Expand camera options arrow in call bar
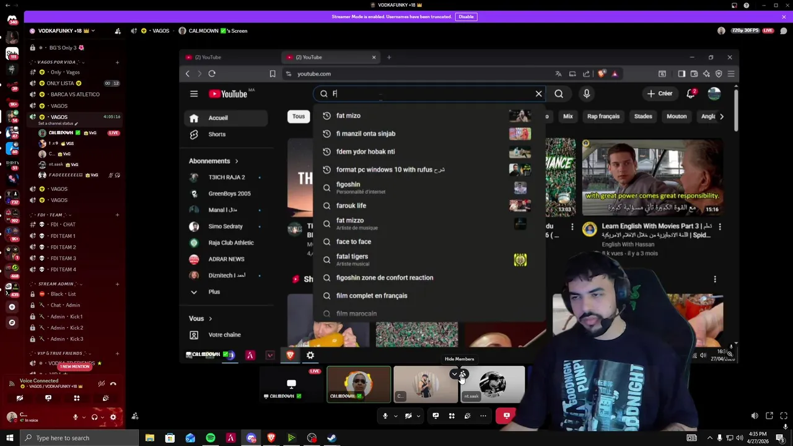Screen dimensions: 793x446 coord(418,416)
